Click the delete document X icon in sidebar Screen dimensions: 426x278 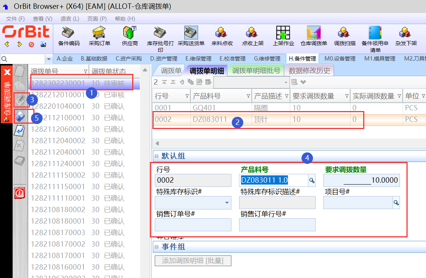[x=19, y=146]
